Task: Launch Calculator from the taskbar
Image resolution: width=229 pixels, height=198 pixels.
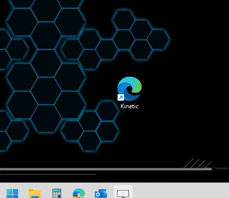Action: pos(57,193)
